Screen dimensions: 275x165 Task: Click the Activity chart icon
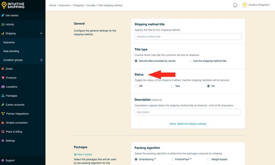tap(3, 24)
